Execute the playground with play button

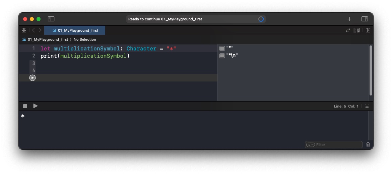tap(35, 106)
